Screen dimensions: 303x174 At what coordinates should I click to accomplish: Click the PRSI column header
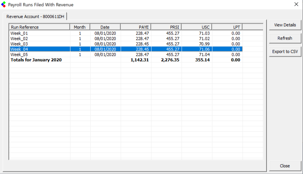tap(166, 27)
